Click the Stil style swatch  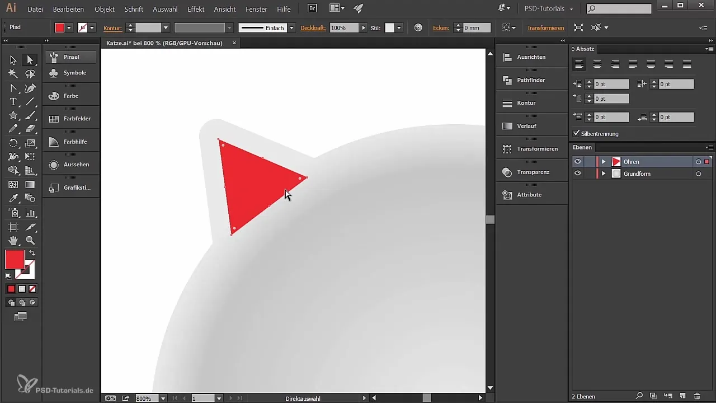pos(390,27)
